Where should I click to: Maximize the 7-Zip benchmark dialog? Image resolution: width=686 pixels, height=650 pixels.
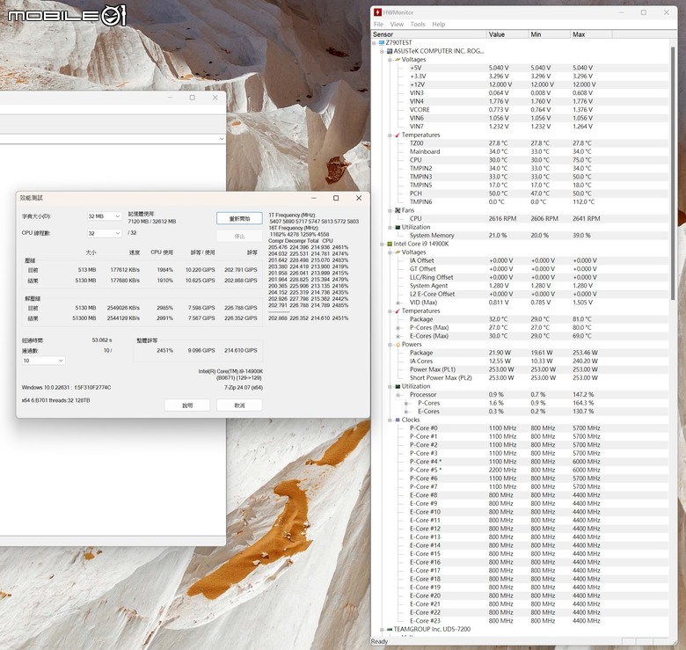(336, 198)
